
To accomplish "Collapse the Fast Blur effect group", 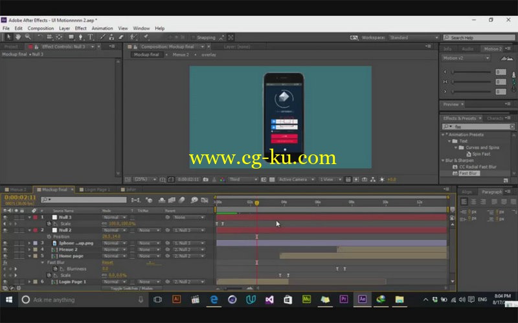I will pyautogui.click(x=43, y=263).
